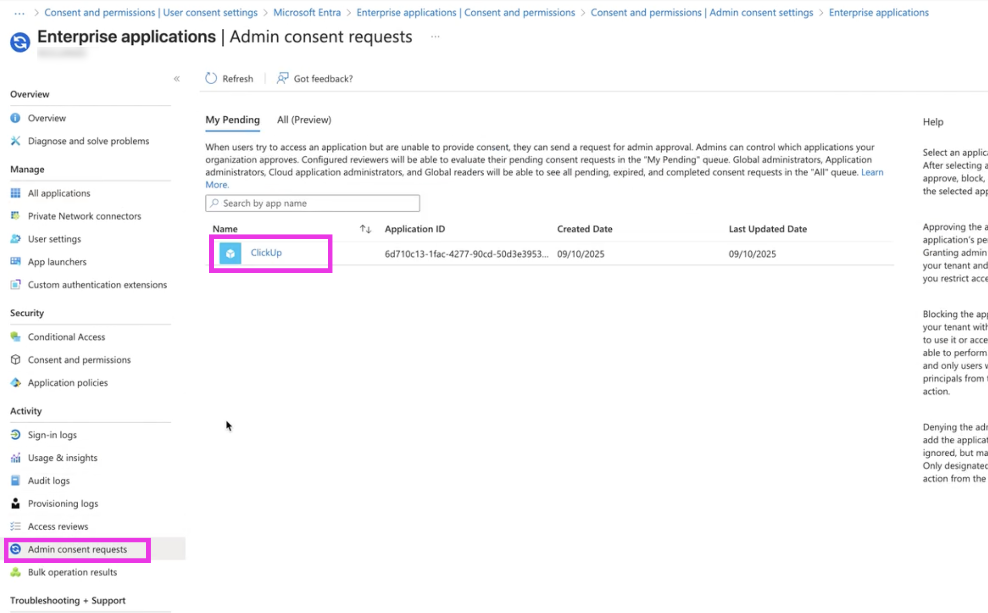The width and height of the screenshot is (988, 613).
Task: Open Access reviews via its list icon
Action: (16, 526)
